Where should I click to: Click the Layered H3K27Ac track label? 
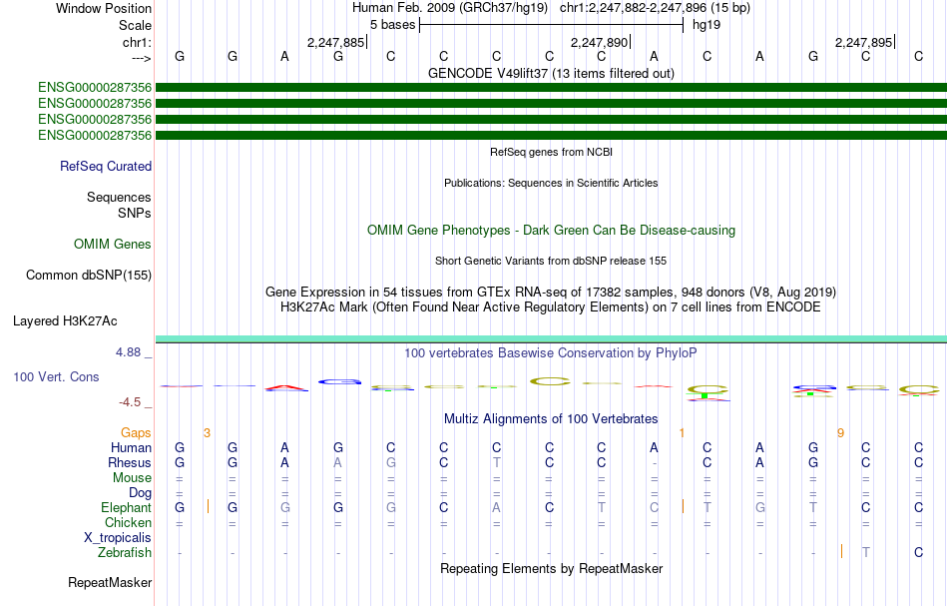click(65, 321)
